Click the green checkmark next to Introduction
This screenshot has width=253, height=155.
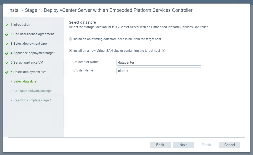(x=7, y=25)
